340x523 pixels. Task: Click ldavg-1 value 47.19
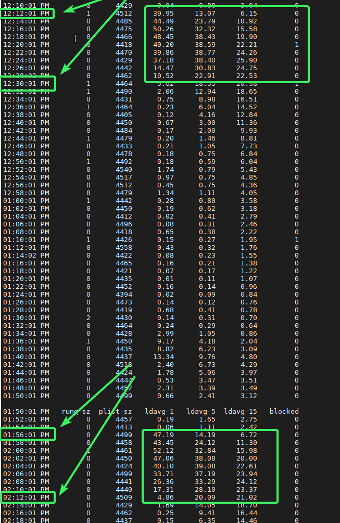pyautogui.click(x=163, y=435)
